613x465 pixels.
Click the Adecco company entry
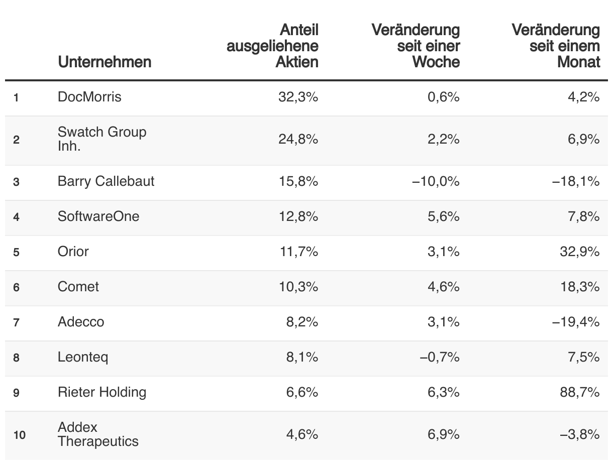pyautogui.click(x=81, y=322)
